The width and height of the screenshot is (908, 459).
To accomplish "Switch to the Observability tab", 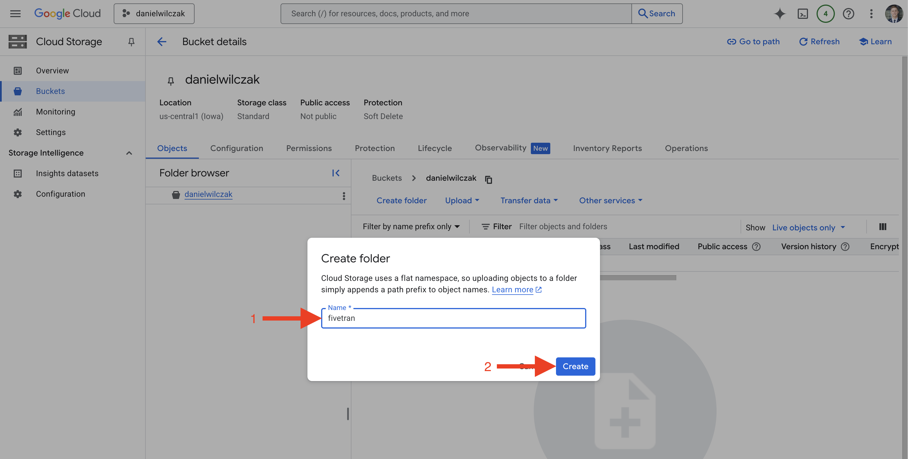I will coord(512,148).
